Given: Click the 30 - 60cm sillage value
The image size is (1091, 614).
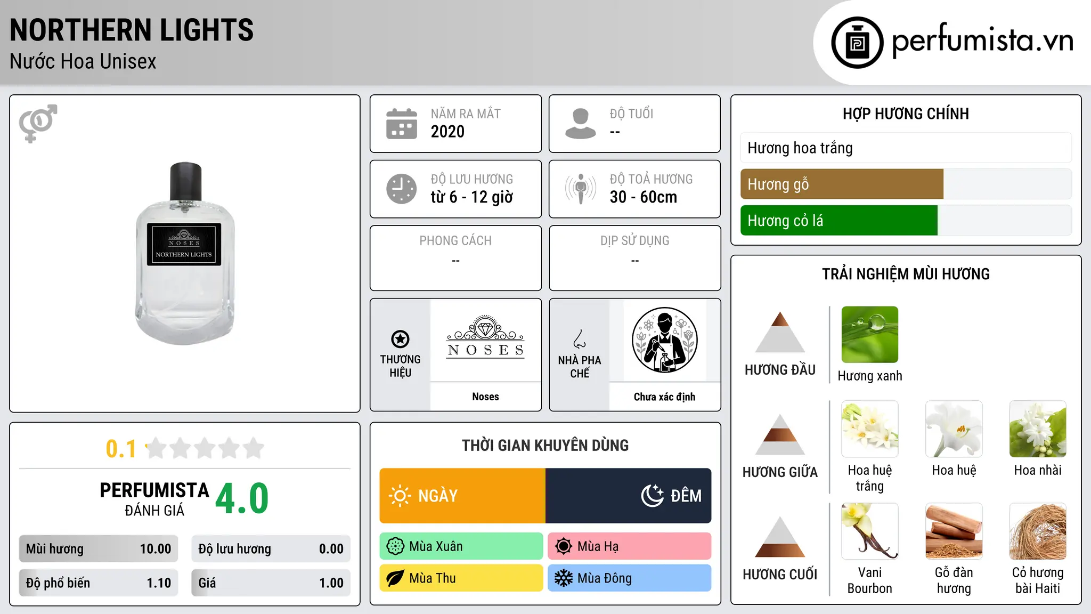Looking at the screenshot, I should [x=644, y=197].
